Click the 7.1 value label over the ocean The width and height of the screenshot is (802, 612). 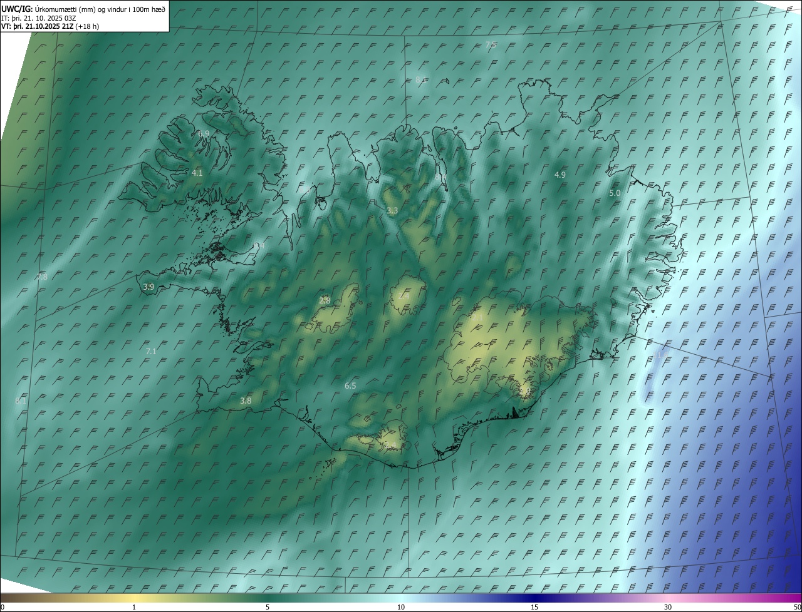pos(151,352)
